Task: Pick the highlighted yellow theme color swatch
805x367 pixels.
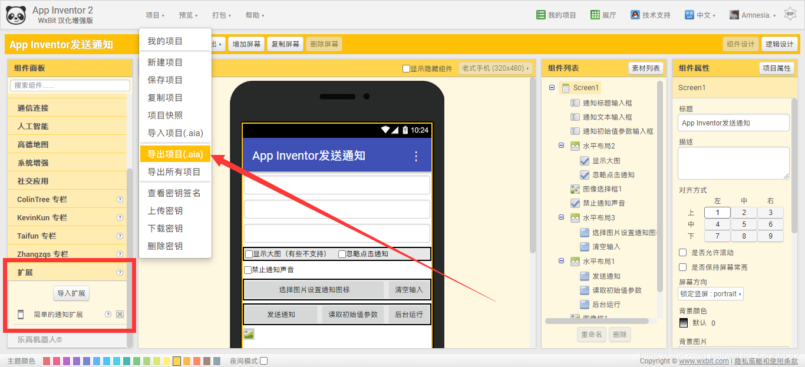Action: coord(177,361)
